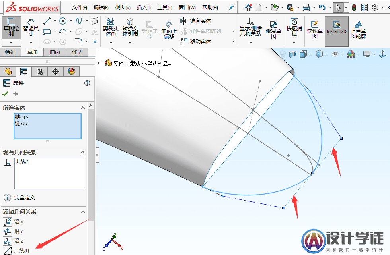Screen dimensions: 390x255
Task: Open the DisplayManager color ball tab
Action: [72, 71]
